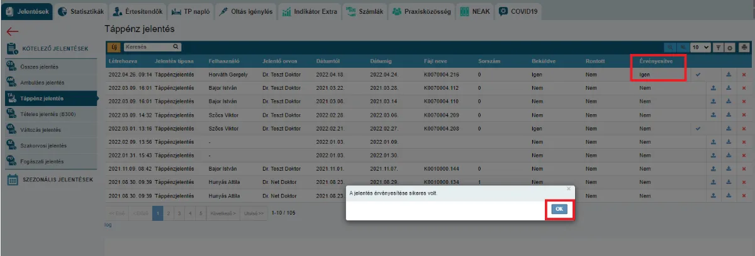The height and width of the screenshot is (256, 755).
Task: Download the K0070004.216 report file
Action: [729, 74]
